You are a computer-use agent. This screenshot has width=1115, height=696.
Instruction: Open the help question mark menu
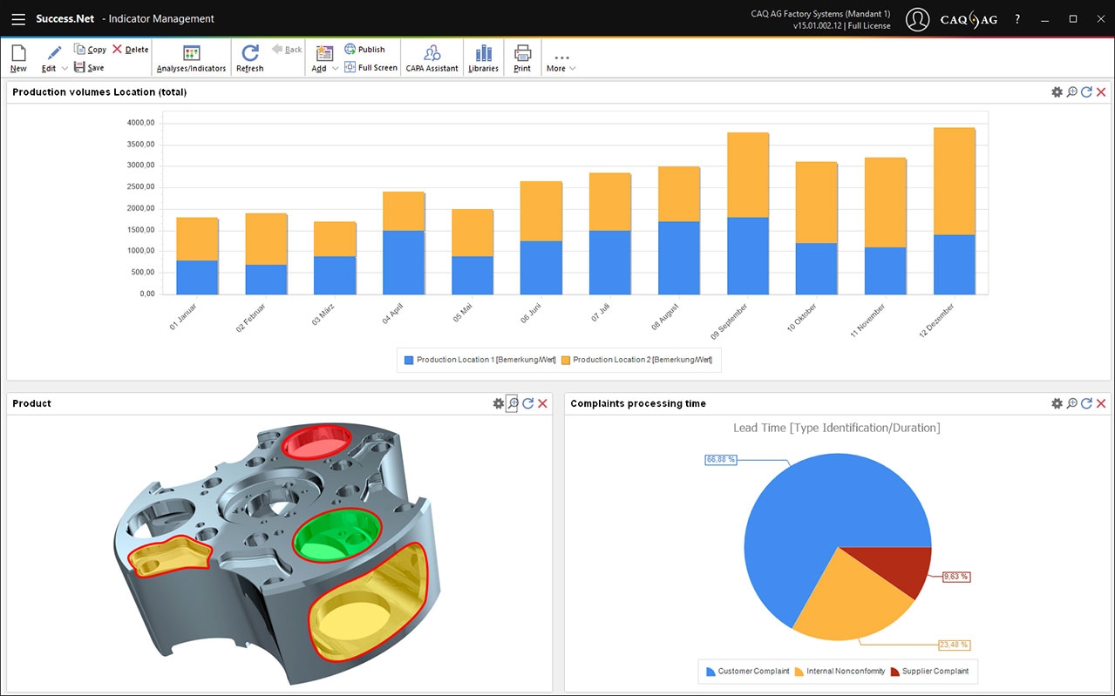(1017, 18)
